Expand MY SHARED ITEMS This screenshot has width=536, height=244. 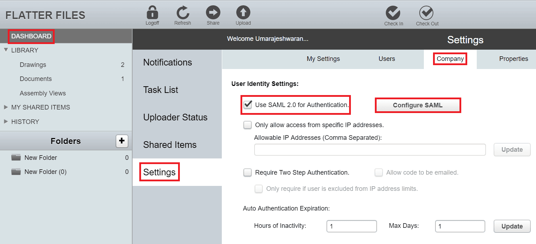(x=6, y=107)
